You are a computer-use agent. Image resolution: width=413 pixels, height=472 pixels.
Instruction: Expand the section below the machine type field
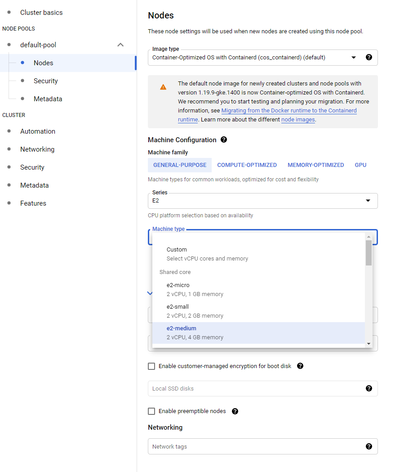[150, 293]
